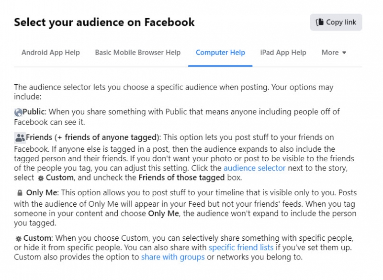This screenshot has width=383, height=280.
Task: Open the More tab dropdown menu
Action: (x=333, y=53)
